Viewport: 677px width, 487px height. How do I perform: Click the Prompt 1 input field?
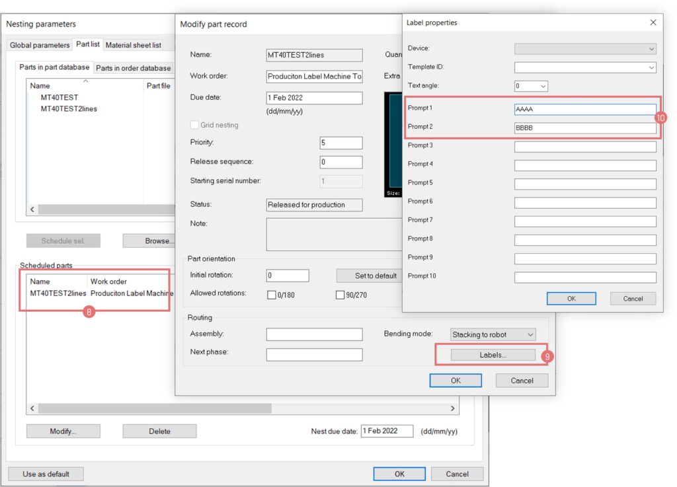(x=584, y=110)
